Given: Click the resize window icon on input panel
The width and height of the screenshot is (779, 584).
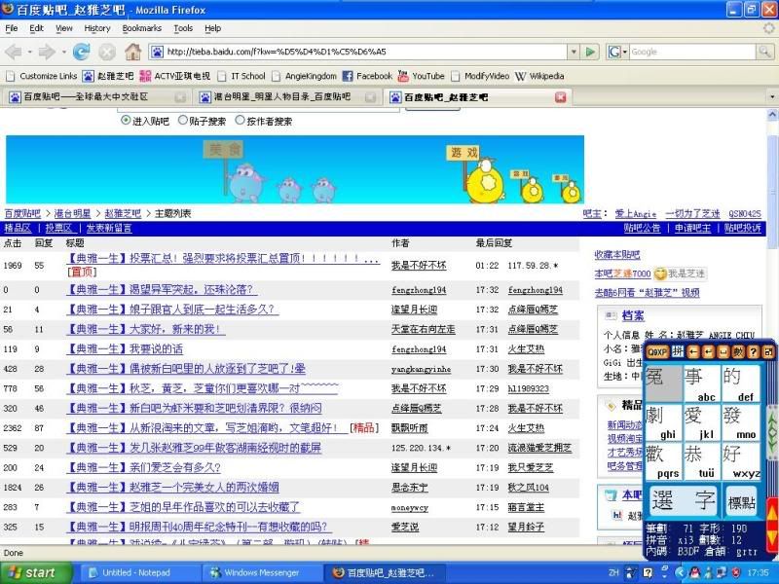Looking at the screenshot, I should click(768, 352).
